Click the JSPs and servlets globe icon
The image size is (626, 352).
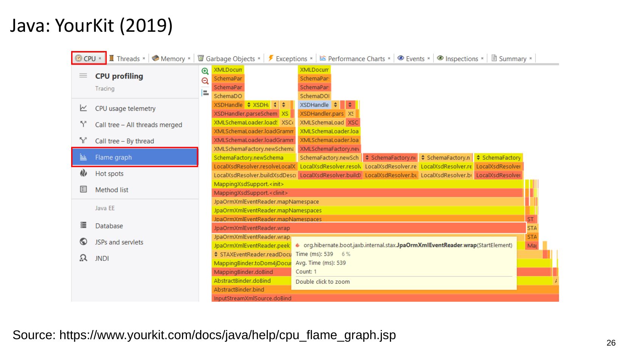83,242
